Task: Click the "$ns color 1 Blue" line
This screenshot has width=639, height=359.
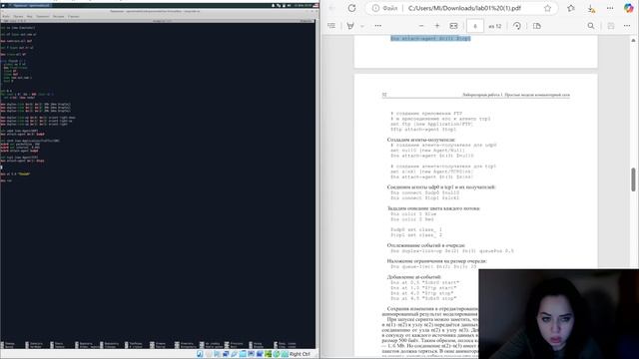Action: point(413,213)
